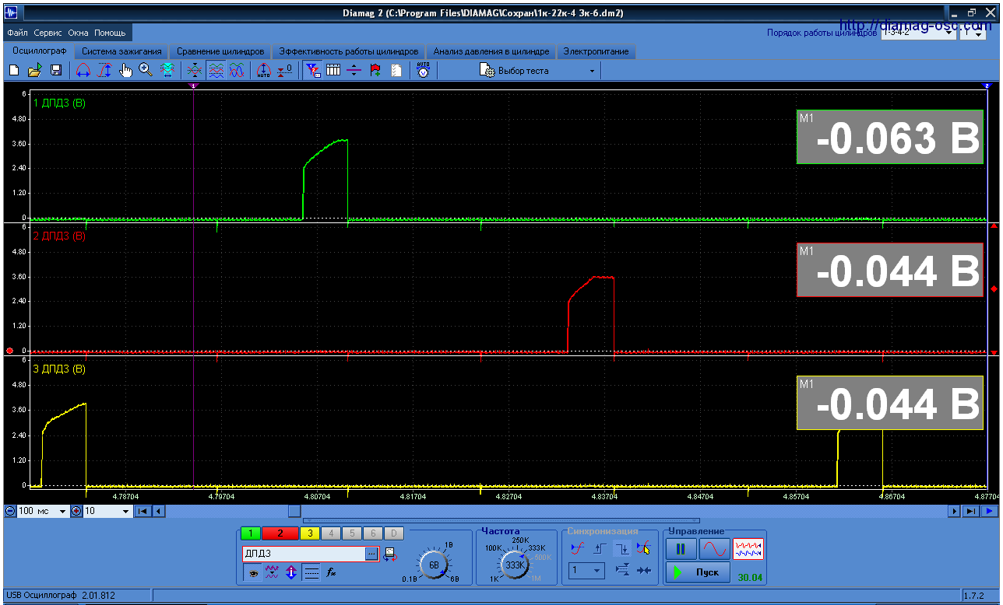Click the auto vertical scale icon
1003x605 pixels.
pos(263,71)
